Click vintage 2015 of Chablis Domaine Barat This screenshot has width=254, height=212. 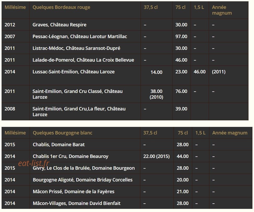tap(10, 145)
